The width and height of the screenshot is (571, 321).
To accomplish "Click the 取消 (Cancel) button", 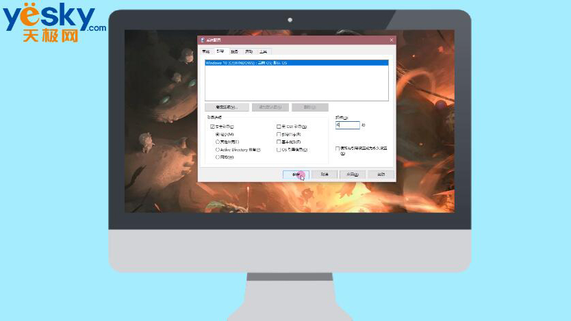I will click(x=325, y=175).
